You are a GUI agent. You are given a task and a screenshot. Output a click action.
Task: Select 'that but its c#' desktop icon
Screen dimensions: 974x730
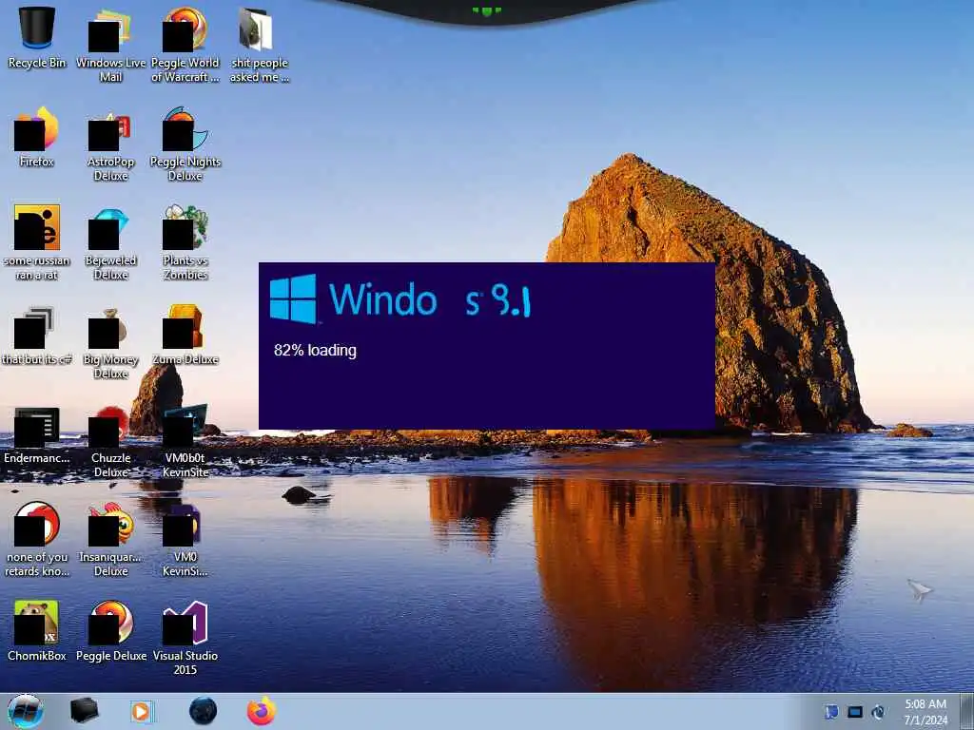pos(37,336)
